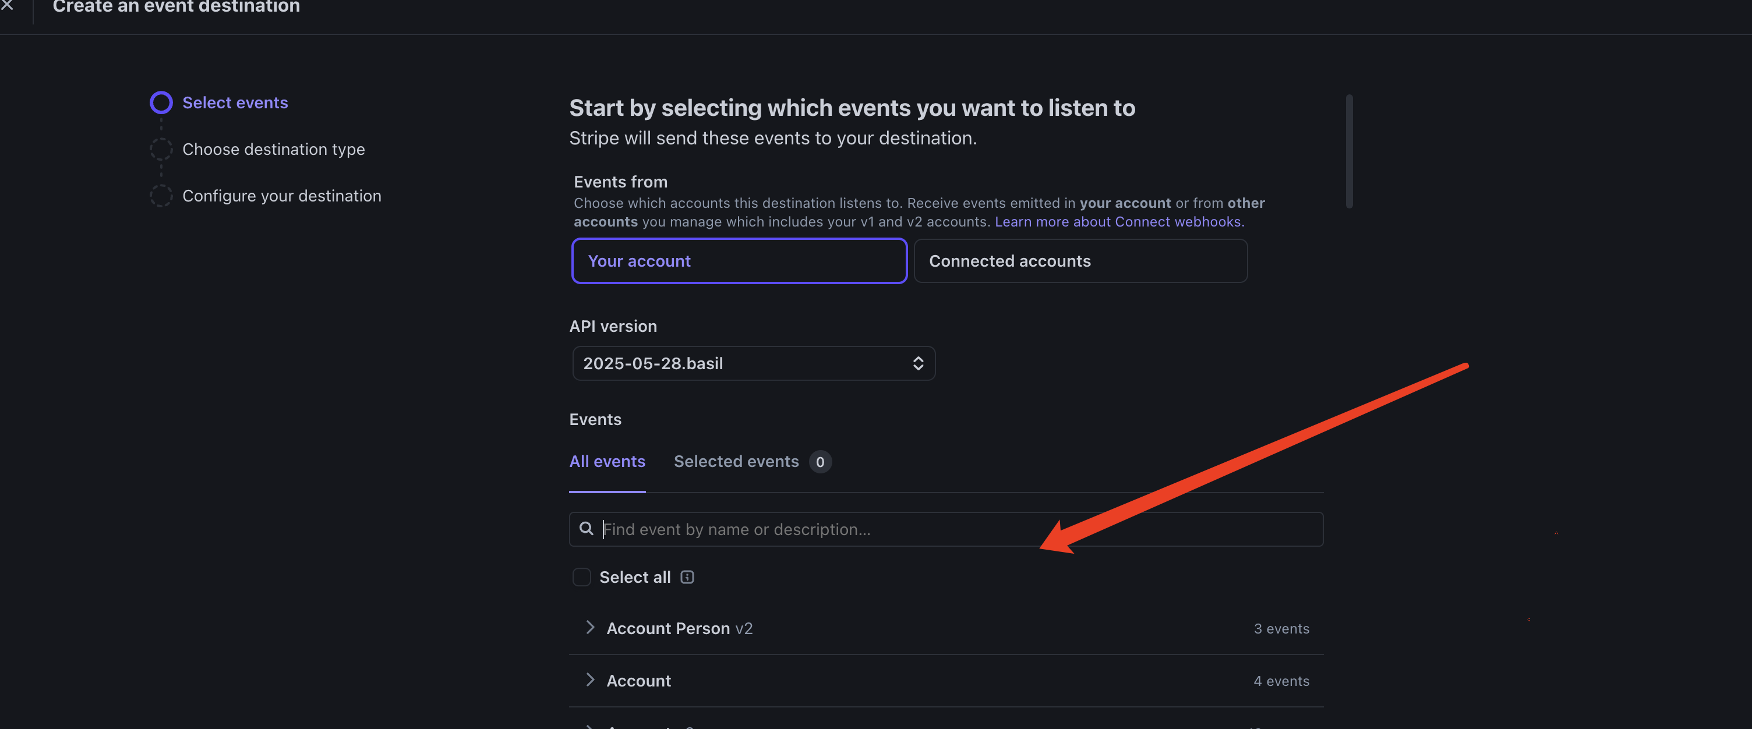This screenshot has height=729, width=1752.
Task: Switch to the All events tab
Action: pos(607,461)
